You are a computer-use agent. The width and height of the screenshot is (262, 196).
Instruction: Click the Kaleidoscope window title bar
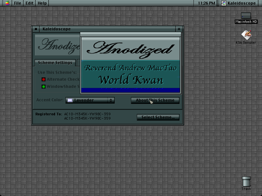coord(107,29)
